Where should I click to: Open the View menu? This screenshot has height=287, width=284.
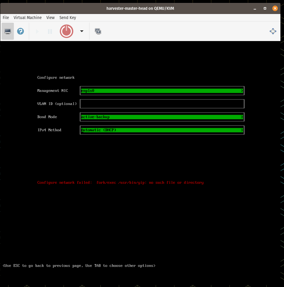pos(50,18)
